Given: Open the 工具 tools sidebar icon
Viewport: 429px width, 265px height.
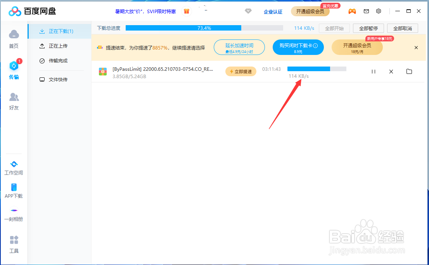Looking at the screenshot, I should point(14,244).
